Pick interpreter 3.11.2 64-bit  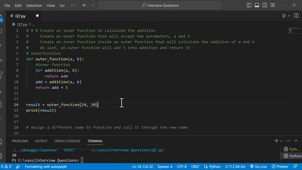[235, 167]
